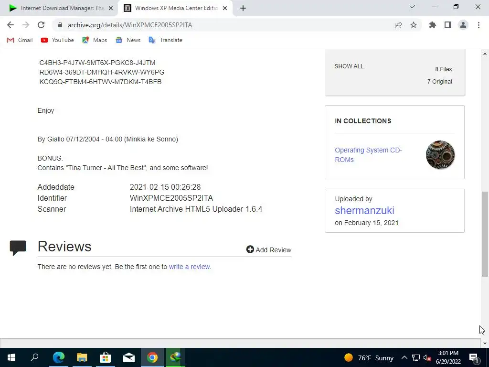Viewport: 489px width, 367px height.
Task: Open the Windows Start menu
Action: click(11, 357)
